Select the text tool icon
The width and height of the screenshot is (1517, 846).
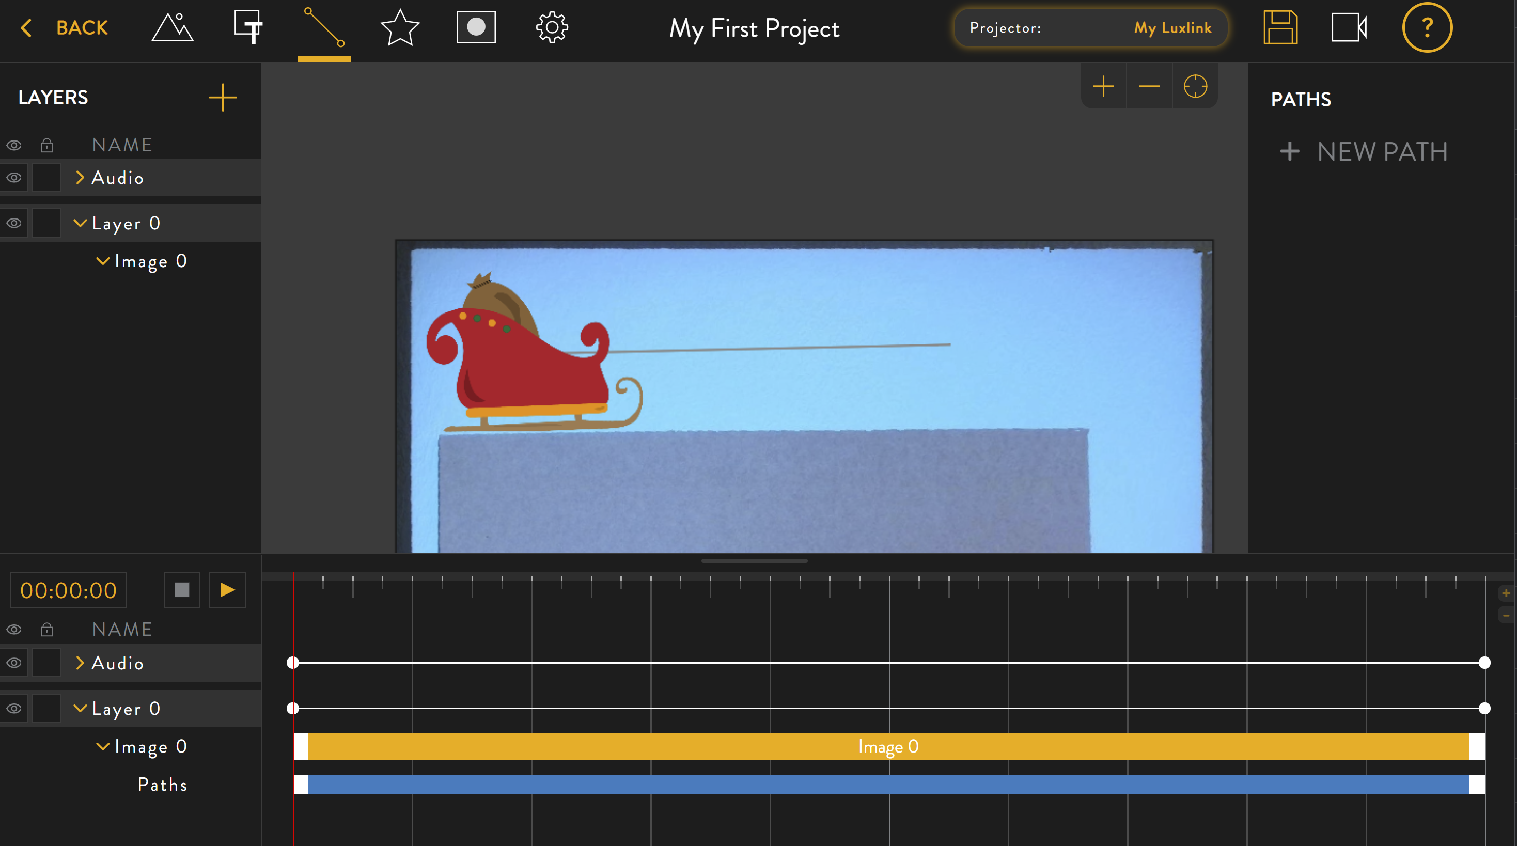pos(248,28)
